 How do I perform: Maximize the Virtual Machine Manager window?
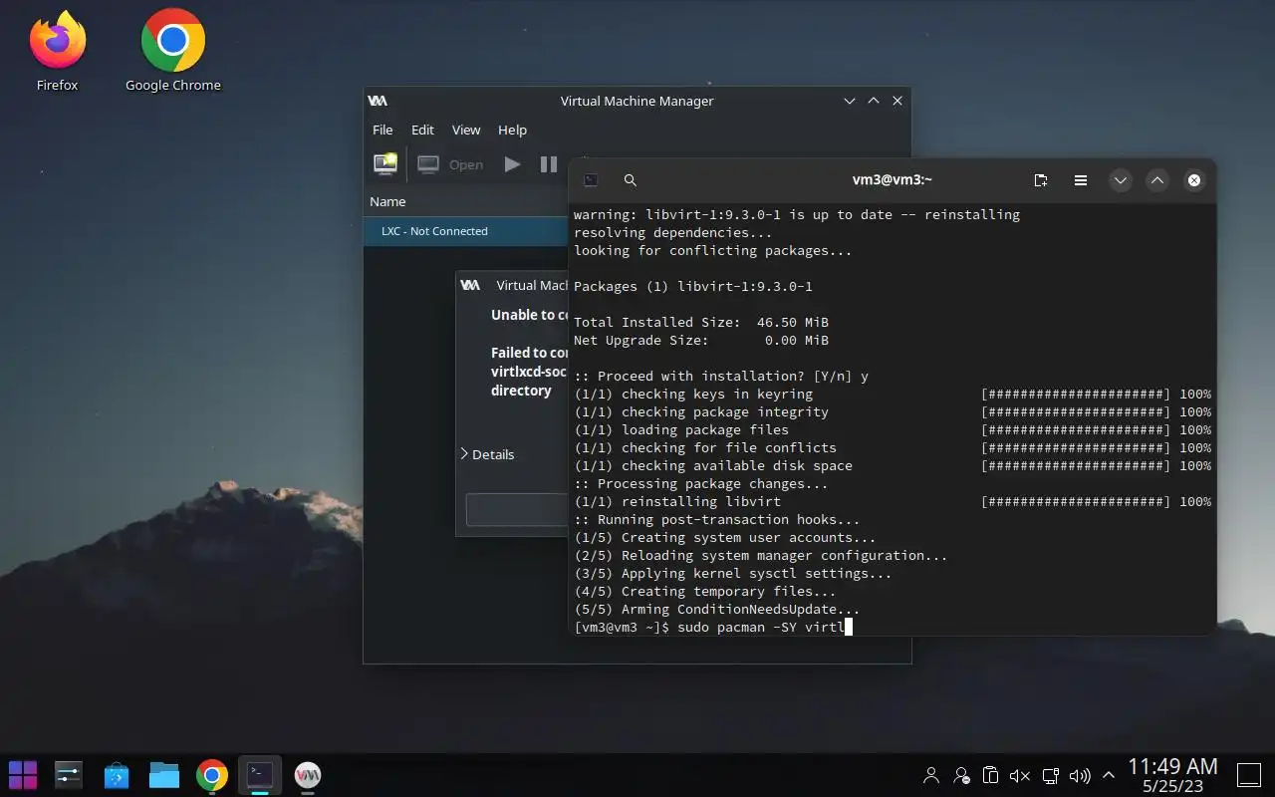[874, 101]
